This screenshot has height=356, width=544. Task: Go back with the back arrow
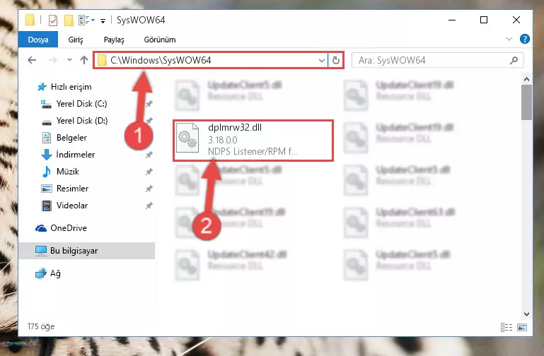(32, 60)
